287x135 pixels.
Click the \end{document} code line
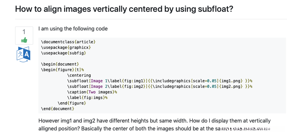(x=58, y=108)
